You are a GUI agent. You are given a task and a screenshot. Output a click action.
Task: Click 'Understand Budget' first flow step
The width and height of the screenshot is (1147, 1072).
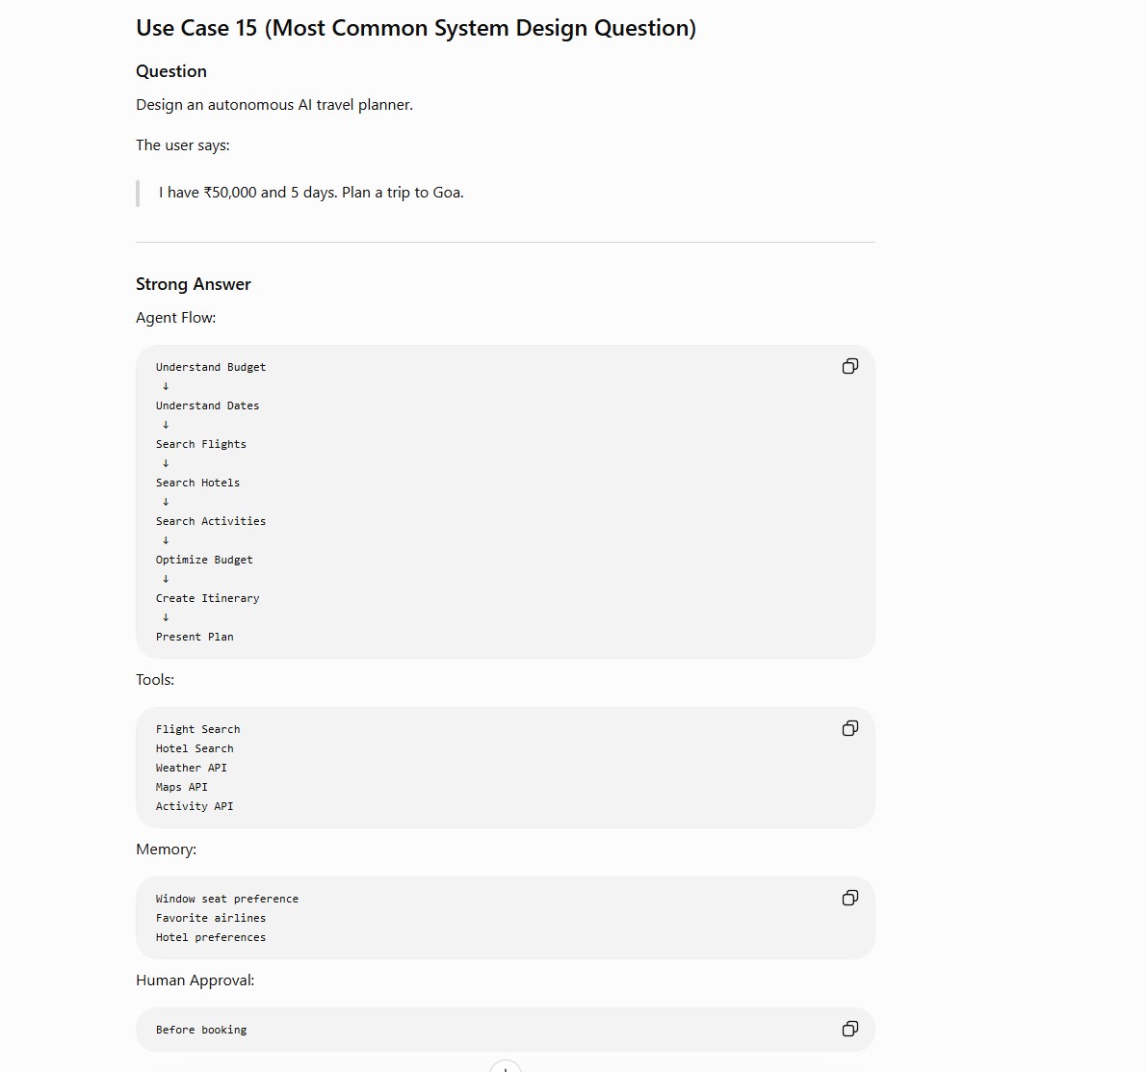(211, 367)
